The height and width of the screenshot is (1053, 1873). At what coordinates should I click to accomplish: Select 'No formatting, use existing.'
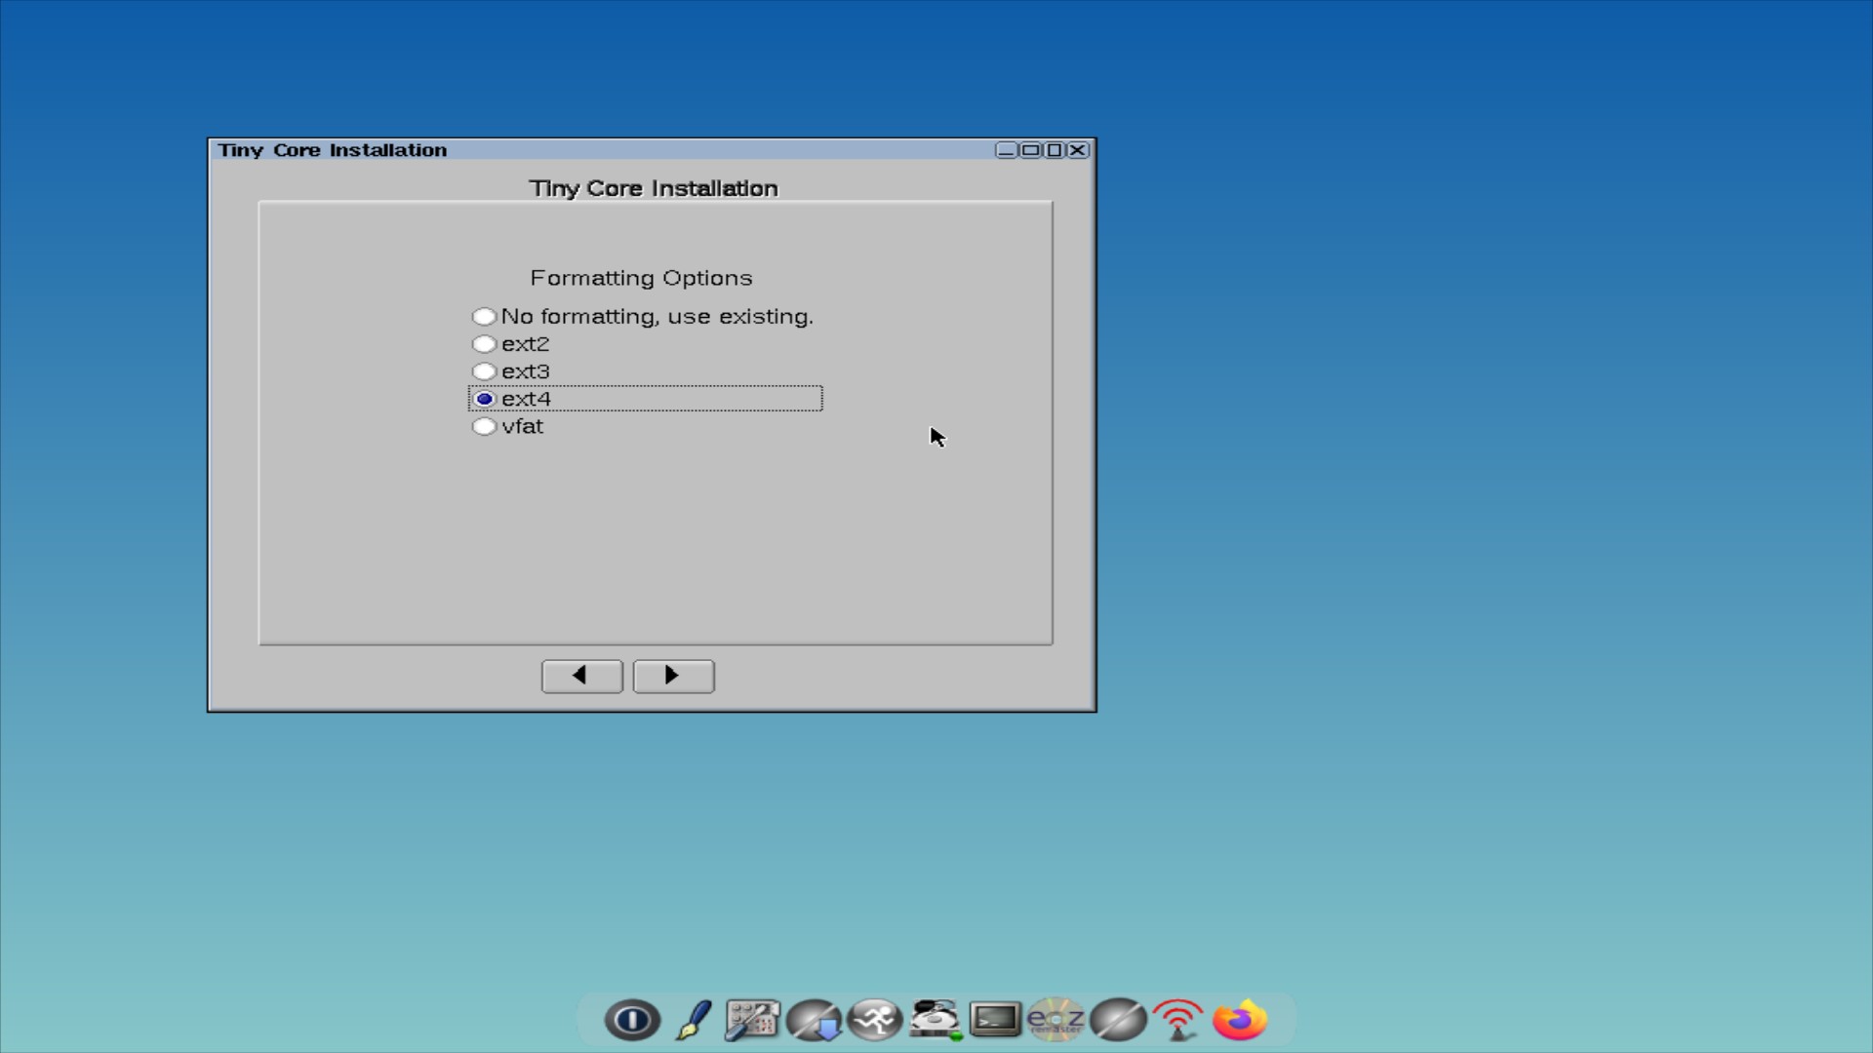[484, 316]
